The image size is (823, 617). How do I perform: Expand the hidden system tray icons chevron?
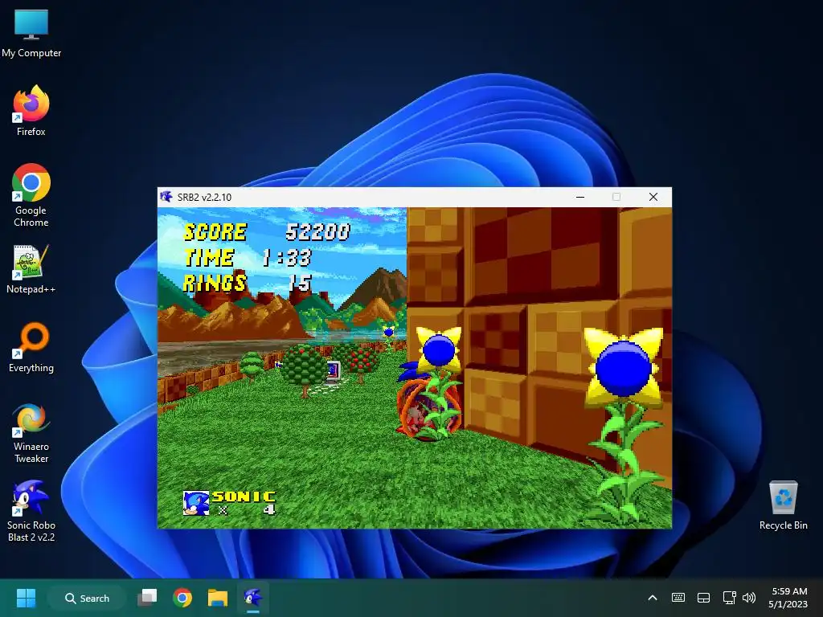[653, 598]
